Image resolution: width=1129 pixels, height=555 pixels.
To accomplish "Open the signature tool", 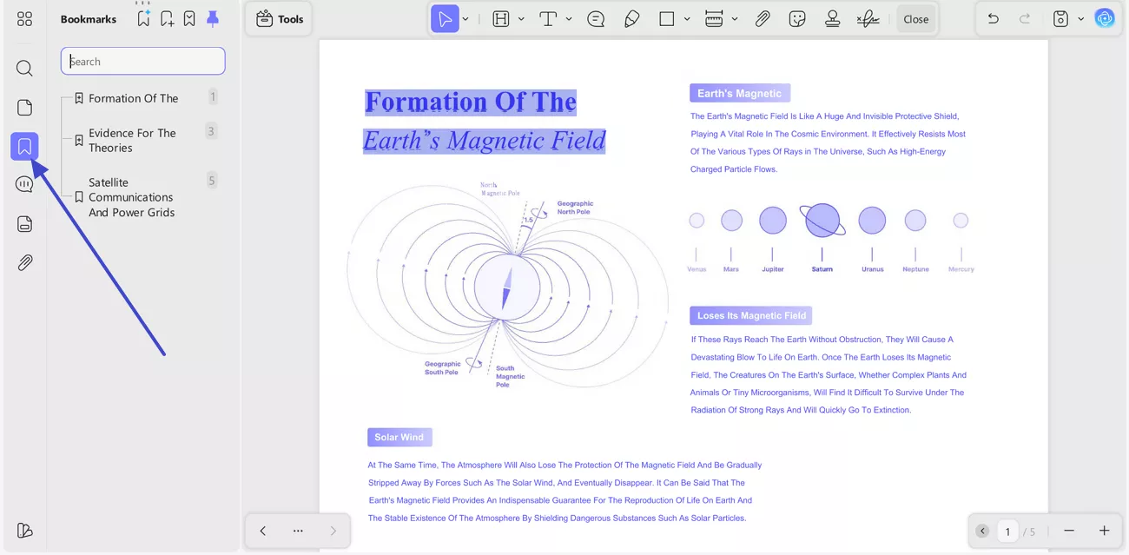I will [867, 19].
